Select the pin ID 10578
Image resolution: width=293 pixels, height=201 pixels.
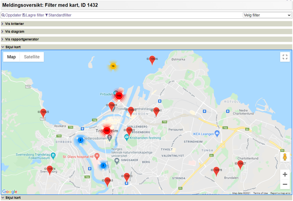click(x=216, y=172)
